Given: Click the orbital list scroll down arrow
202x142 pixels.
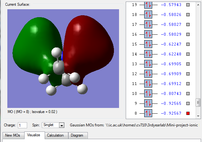Looking at the screenshot, I should tap(198, 116).
